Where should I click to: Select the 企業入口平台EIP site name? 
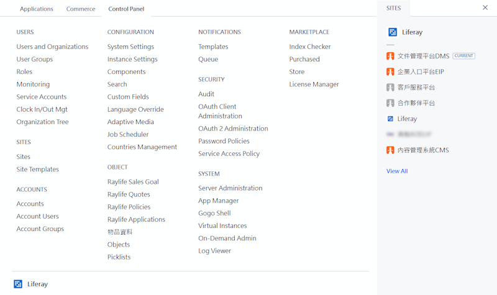(421, 71)
